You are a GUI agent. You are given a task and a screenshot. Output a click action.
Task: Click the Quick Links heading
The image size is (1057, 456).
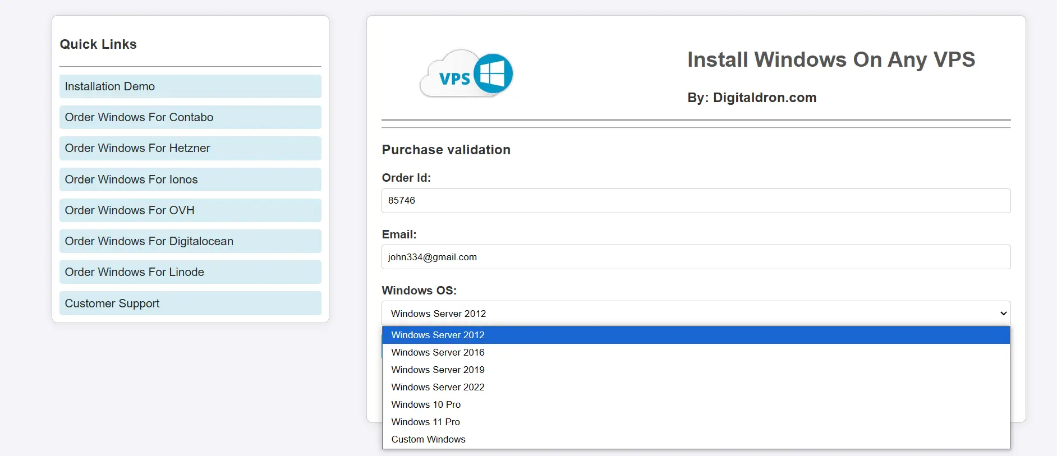(x=98, y=44)
